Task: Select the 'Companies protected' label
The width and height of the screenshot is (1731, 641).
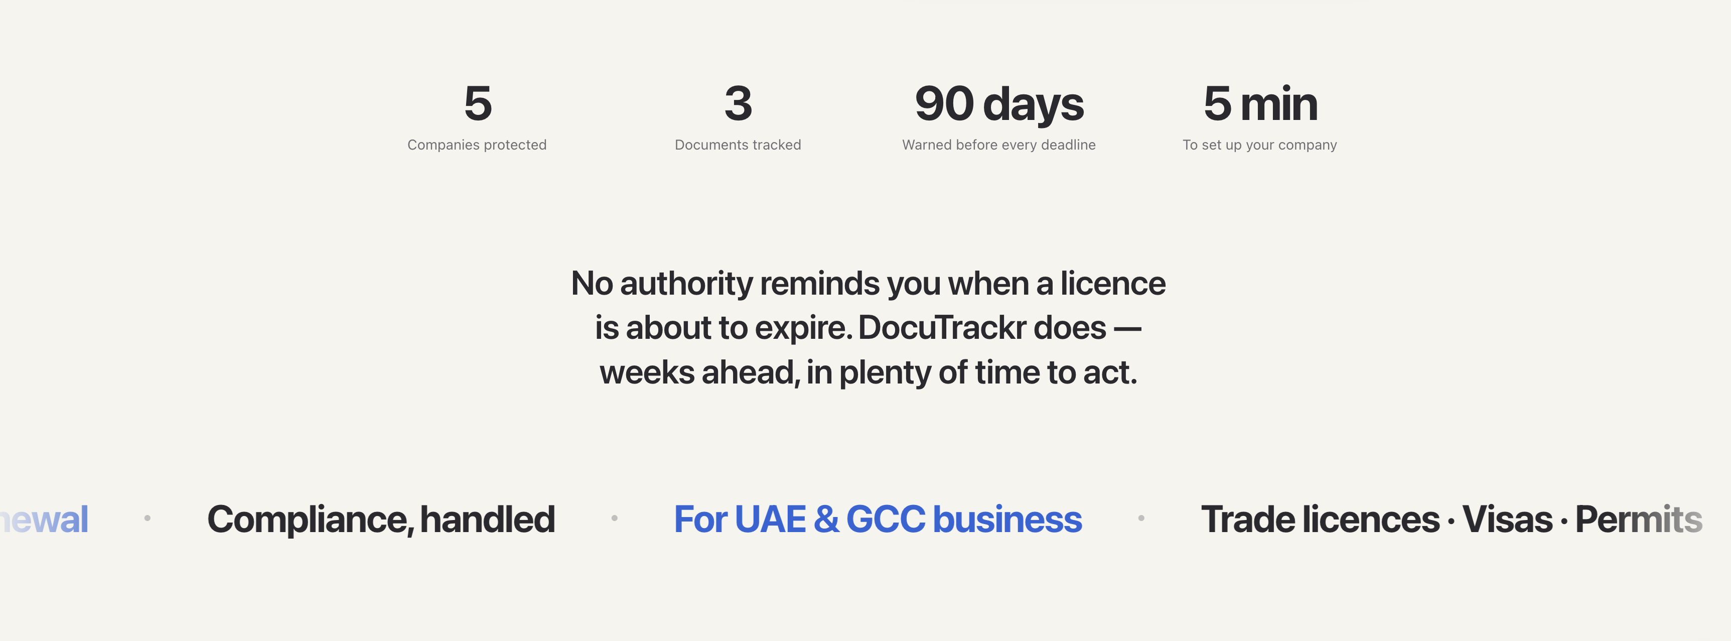Action: (477, 145)
